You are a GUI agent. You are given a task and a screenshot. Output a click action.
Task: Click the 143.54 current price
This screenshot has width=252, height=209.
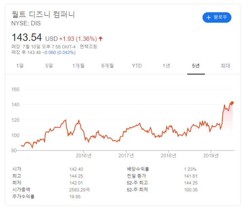point(27,37)
